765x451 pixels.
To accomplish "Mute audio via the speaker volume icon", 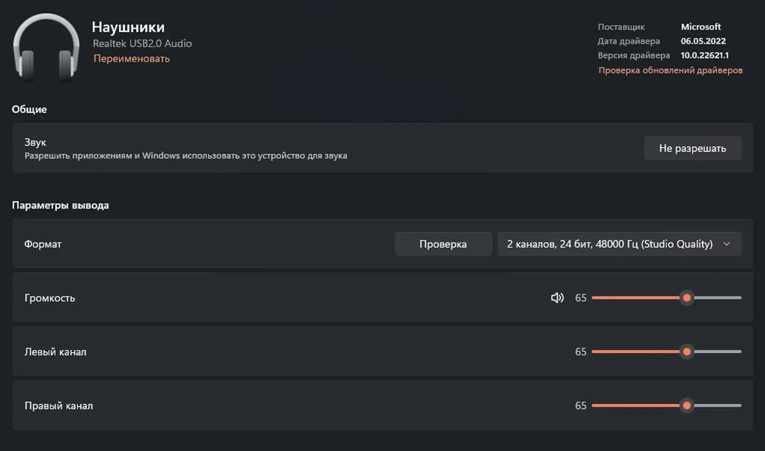I will pyautogui.click(x=557, y=298).
